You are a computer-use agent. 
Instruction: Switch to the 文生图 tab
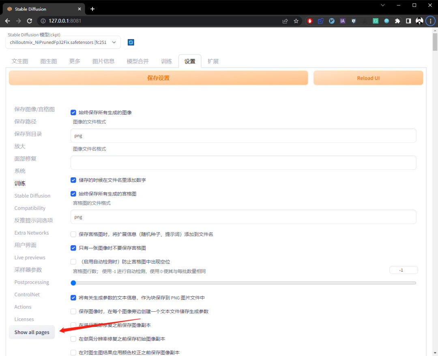click(x=20, y=61)
